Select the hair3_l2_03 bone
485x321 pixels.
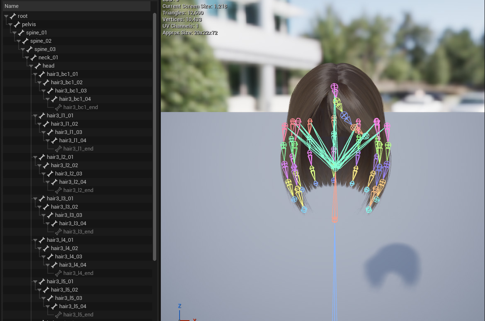tap(68, 174)
